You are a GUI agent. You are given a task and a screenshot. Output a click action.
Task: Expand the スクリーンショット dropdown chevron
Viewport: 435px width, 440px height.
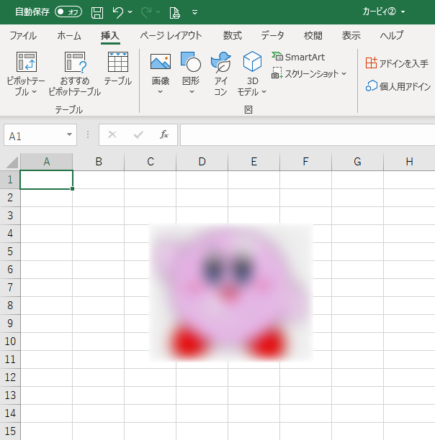(x=344, y=73)
